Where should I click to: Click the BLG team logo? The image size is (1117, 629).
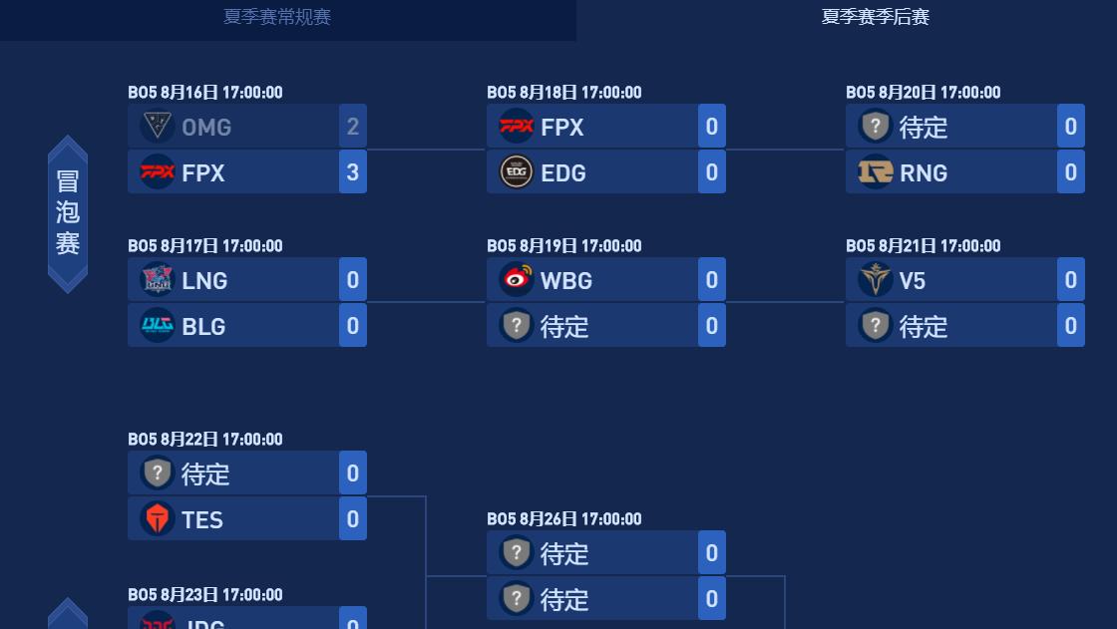pyautogui.click(x=158, y=325)
